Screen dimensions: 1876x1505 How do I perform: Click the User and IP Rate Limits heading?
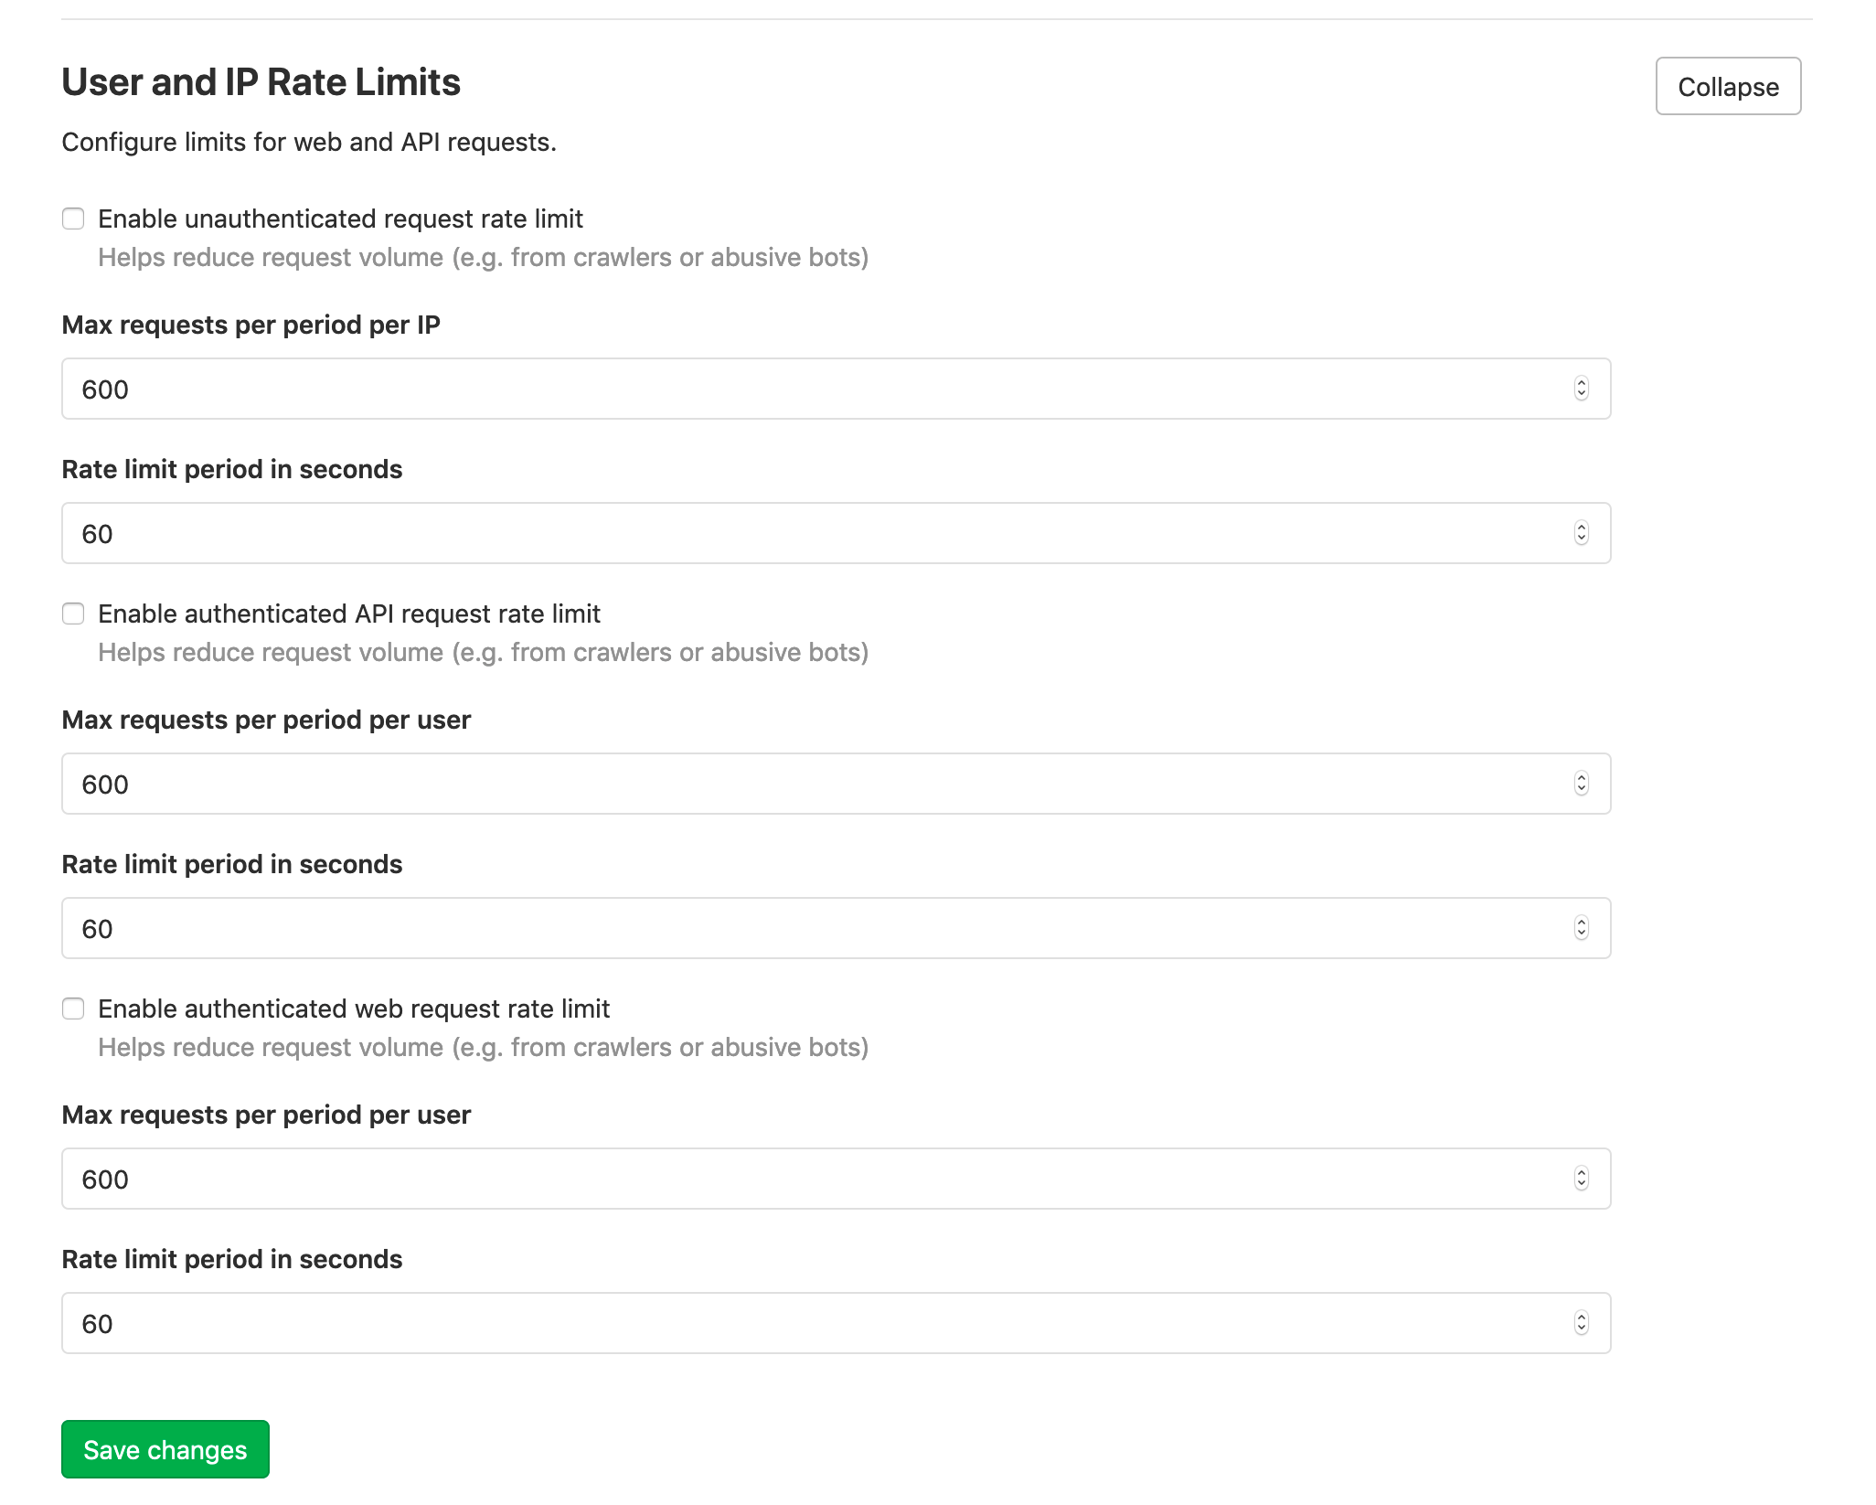pos(261,82)
